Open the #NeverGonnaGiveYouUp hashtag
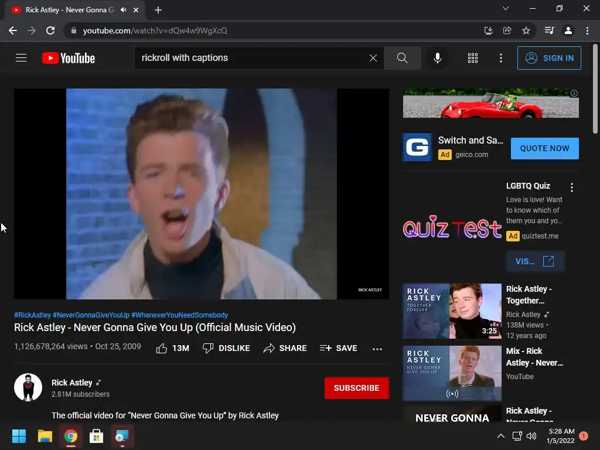Screen dimensions: 600x450 91,315
